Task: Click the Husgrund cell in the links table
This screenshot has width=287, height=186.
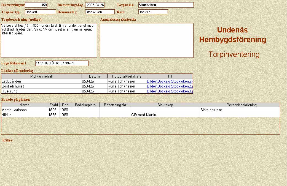Action: tap(41, 91)
